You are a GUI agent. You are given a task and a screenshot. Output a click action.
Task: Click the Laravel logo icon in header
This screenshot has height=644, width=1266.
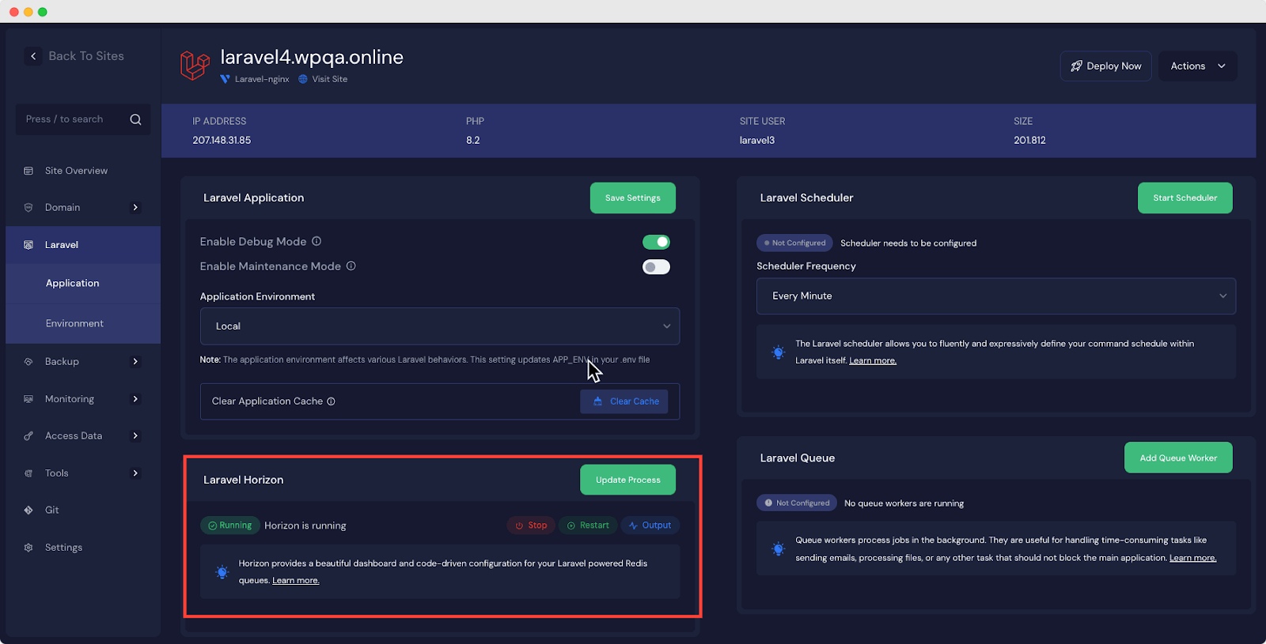[x=195, y=66]
